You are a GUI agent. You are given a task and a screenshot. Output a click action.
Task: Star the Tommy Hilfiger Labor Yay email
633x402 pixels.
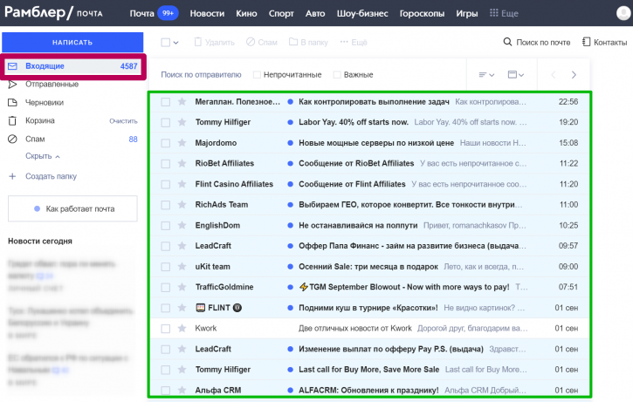(x=182, y=122)
